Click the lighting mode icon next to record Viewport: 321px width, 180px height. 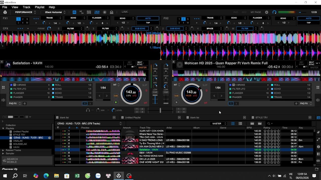pyautogui.click(x=112, y=12)
